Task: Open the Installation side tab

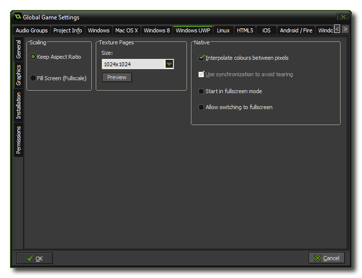Action: click(x=18, y=106)
